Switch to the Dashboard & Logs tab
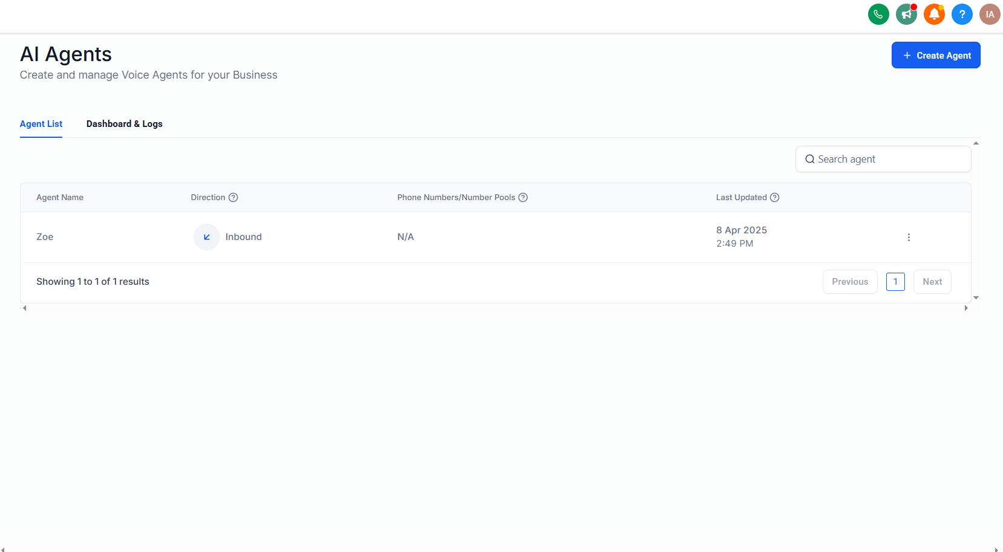Viewport: 1003px width, 552px height. pyautogui.click(x=125, y=124)
